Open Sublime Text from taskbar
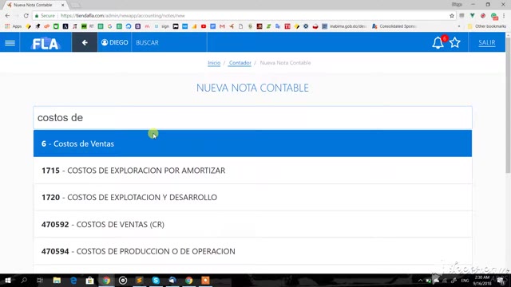511x287 pixels. (139, 280)
